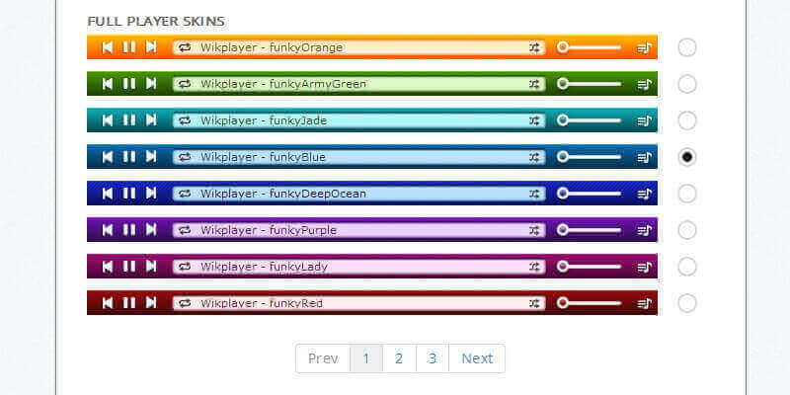
Task: Pick the funkyDeepOcean skin radio button
Action: pyautogui.click(x=687, y=194)
